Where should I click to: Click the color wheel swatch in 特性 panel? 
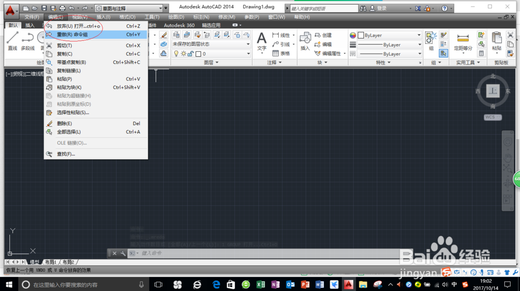[x=353, y=35]
